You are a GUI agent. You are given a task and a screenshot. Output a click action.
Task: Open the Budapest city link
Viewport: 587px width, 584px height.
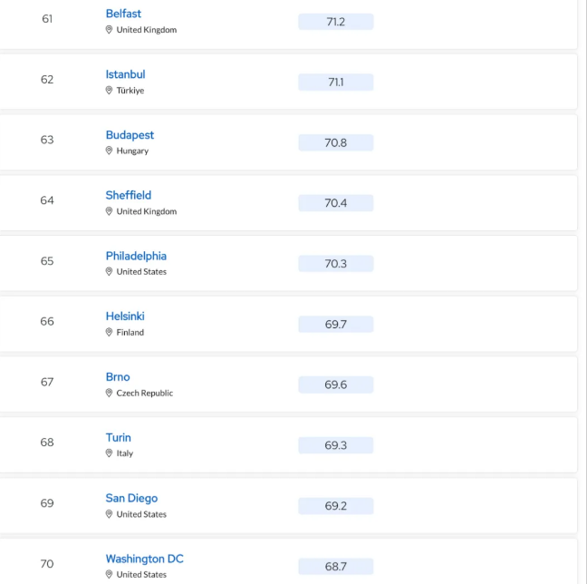coord(130,135)
